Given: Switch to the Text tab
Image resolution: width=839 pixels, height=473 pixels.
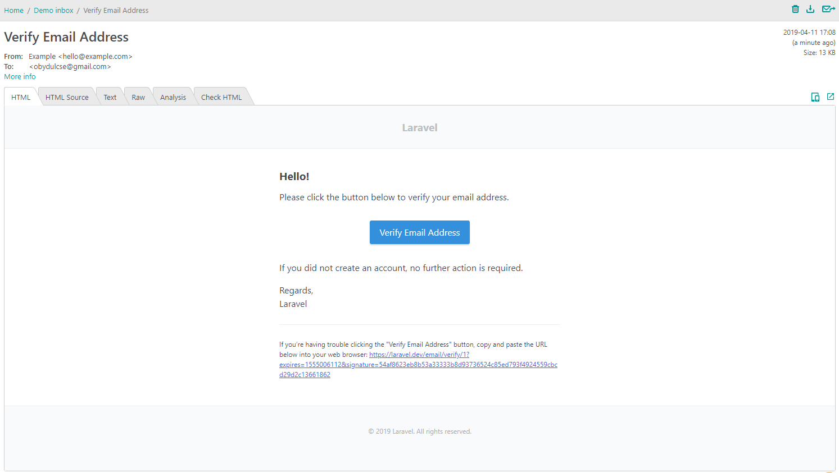Looking at the screenshot, I should click(110, 97).
